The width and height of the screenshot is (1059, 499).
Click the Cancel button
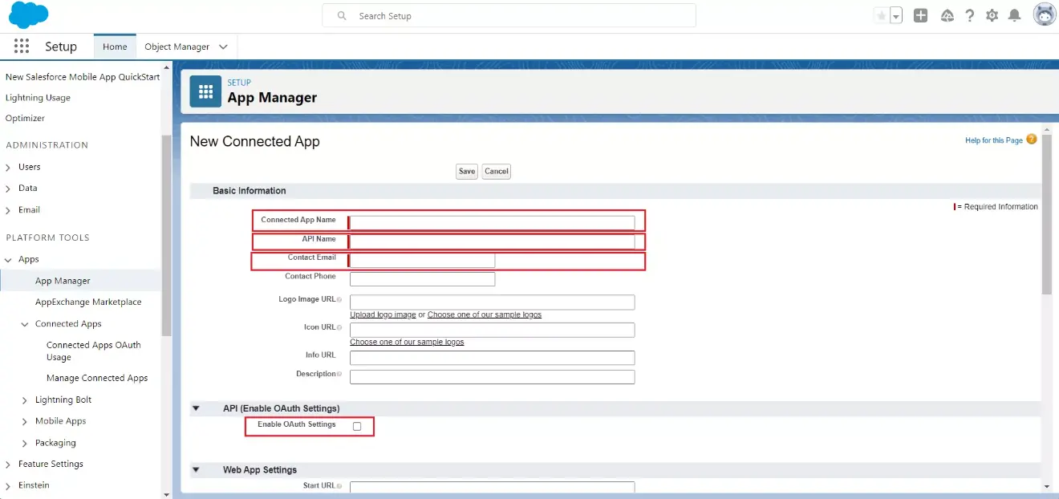[497, 171]
